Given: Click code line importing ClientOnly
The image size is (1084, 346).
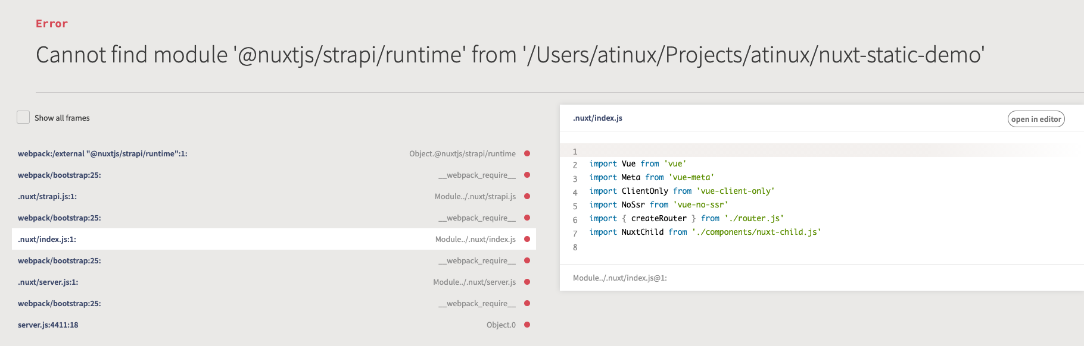Looking at the screenshot, I should point(682,191).
